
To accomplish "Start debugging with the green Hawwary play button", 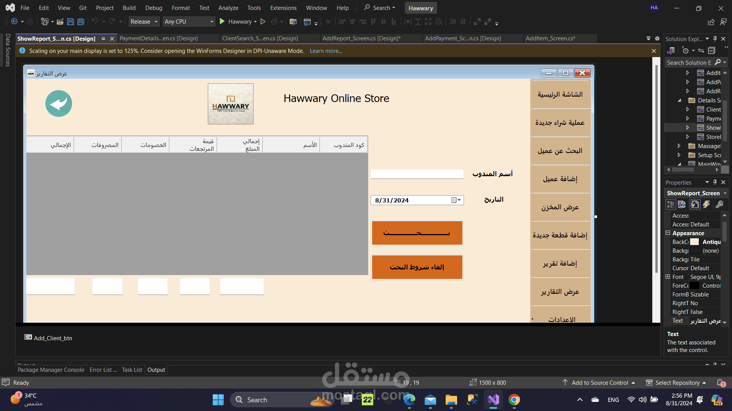I will tap(222, 22).
